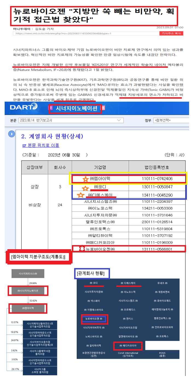The width and height of the screenshot is (191, 379).
Task: Click reporter name 김도윤 기자
Action: point(44,29)
